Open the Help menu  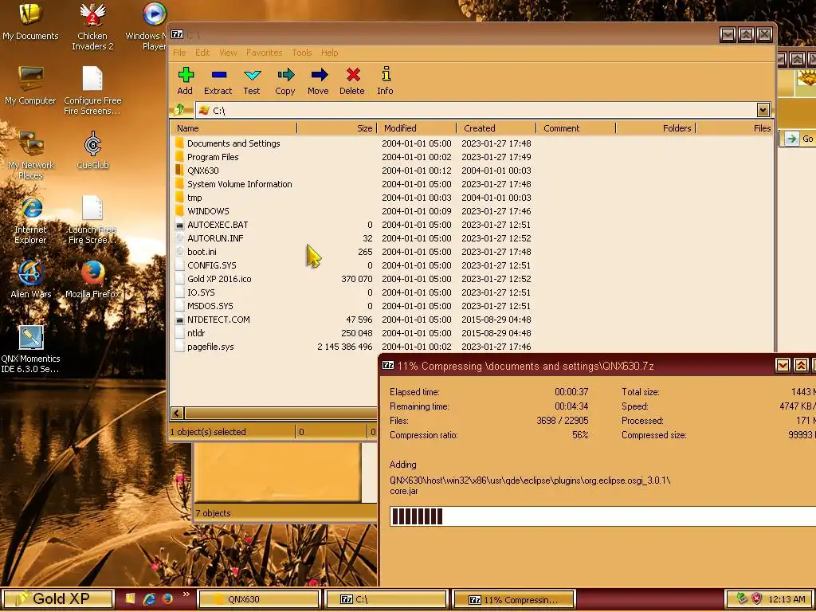click(x=329, y=53)
